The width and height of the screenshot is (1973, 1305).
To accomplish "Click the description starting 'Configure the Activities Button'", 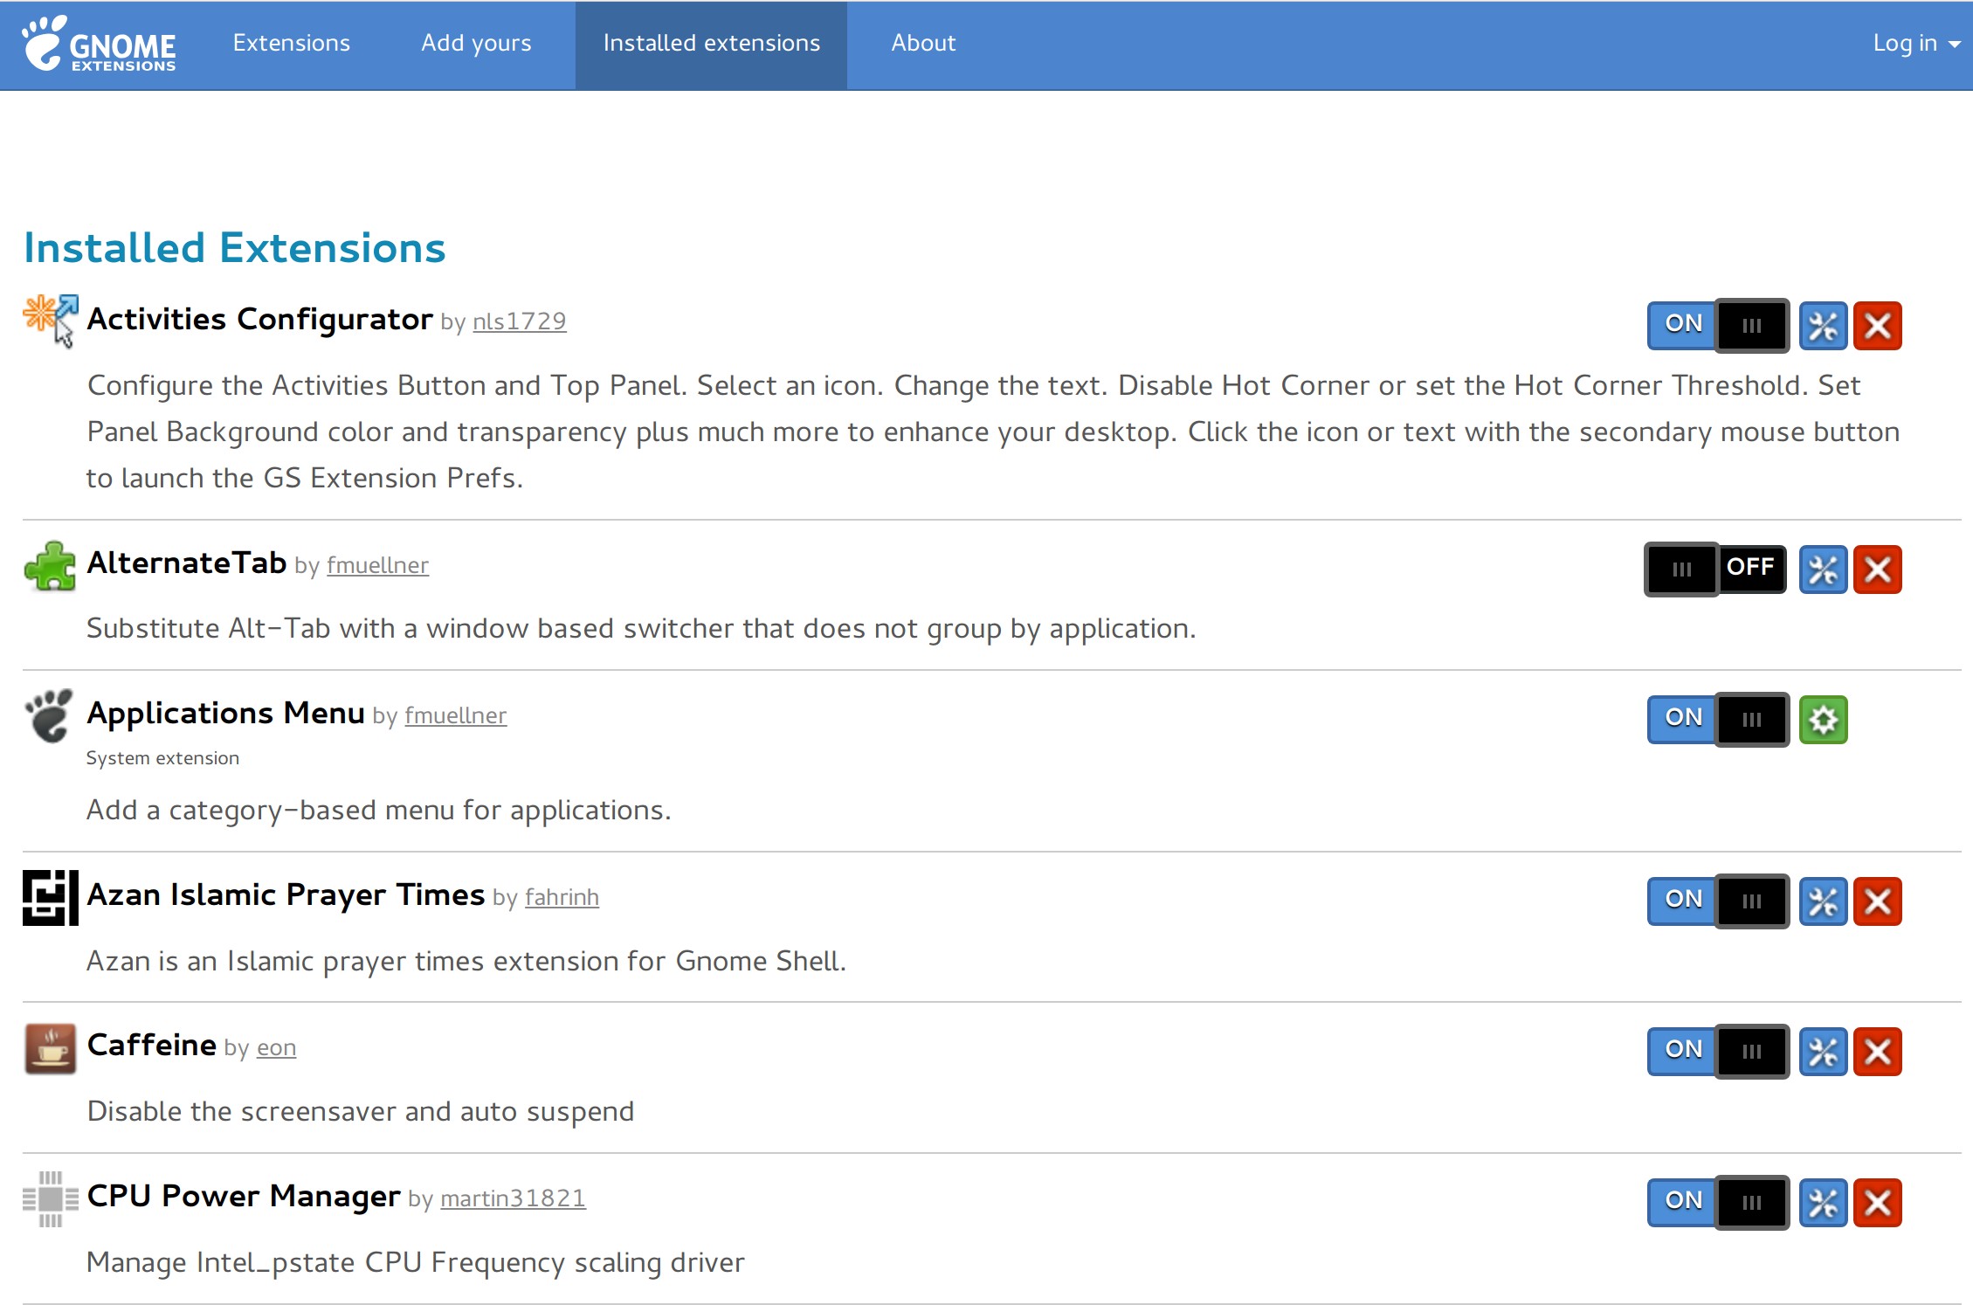I will (x=993, y=432).
